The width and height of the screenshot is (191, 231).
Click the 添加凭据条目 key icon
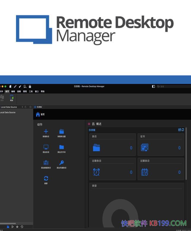[61, 163]
